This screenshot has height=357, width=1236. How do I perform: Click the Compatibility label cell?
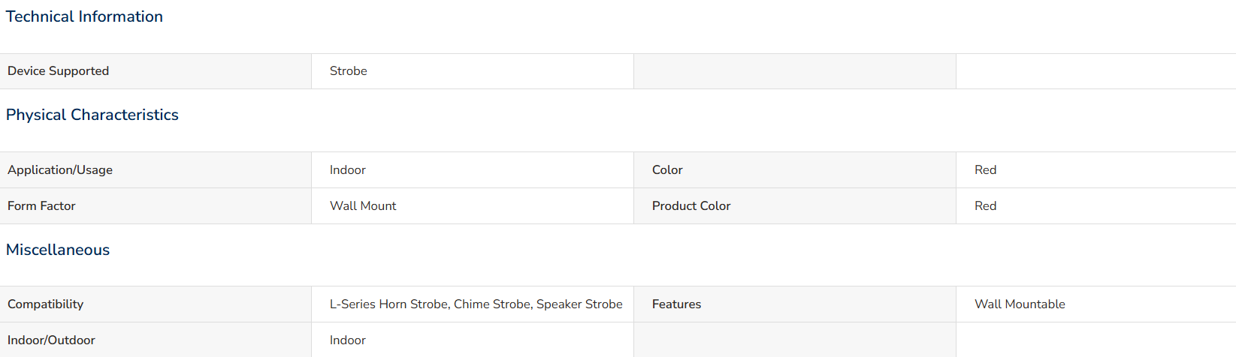coord(156,304)
